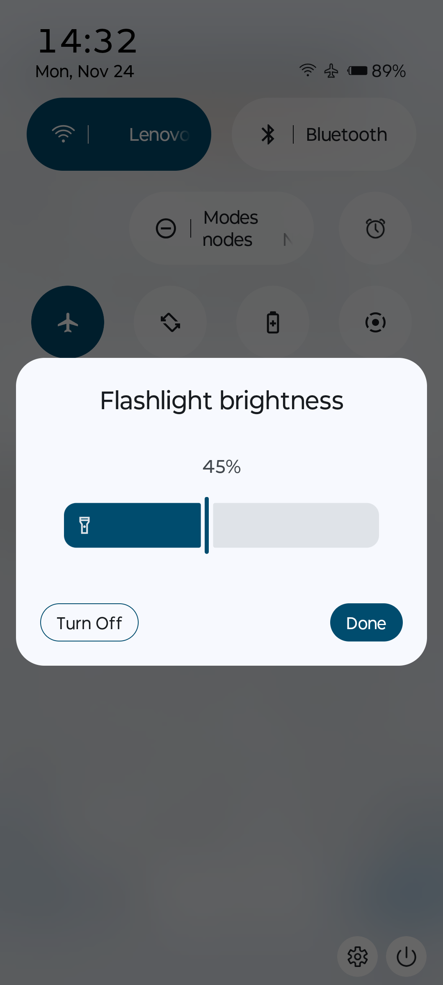Screen dimensions: 443x985
Task: Disable airplane mode tile
Action: tap(68, 322)
